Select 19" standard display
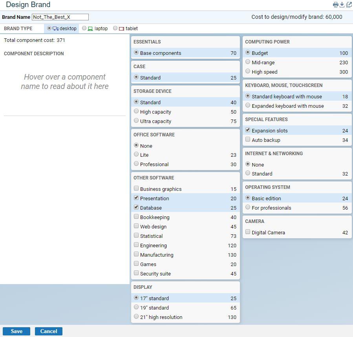 [136, 307]
